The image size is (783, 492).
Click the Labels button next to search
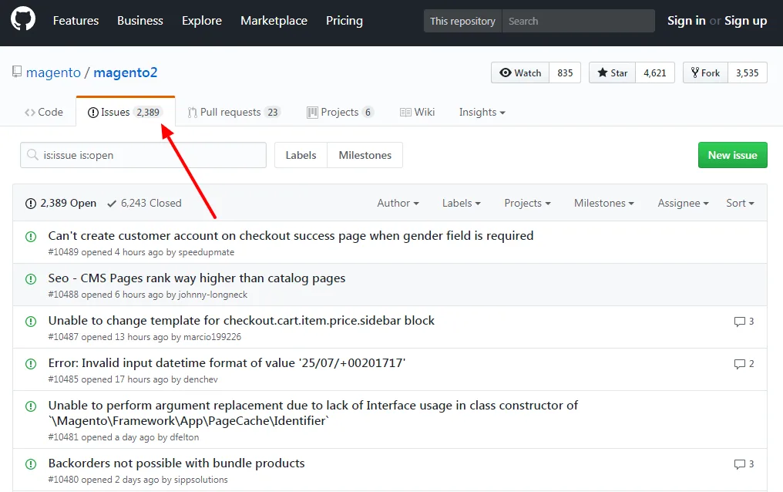[x=301, y=155]
